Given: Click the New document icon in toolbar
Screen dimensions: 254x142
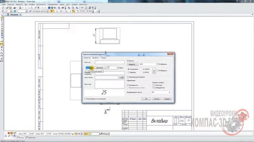Looking at the screenshot, I should click(x=3, y=8).
